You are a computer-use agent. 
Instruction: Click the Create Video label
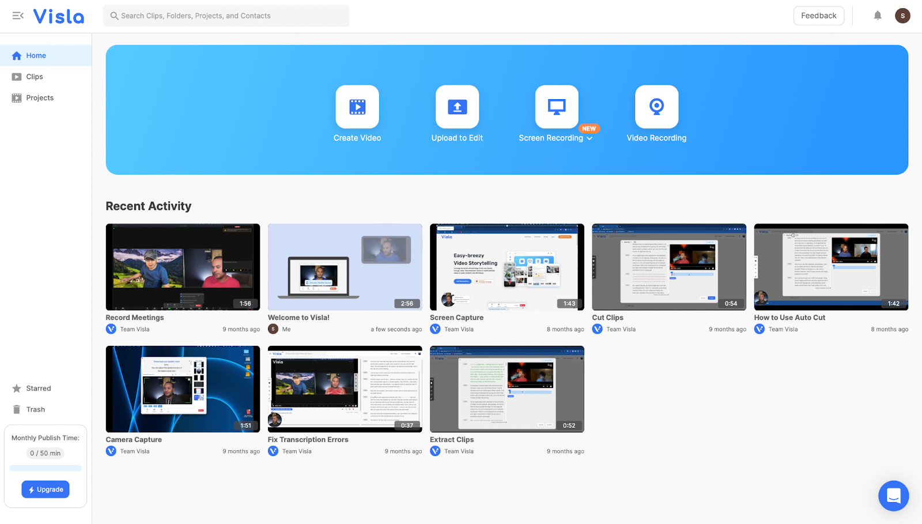coord(357,138)
